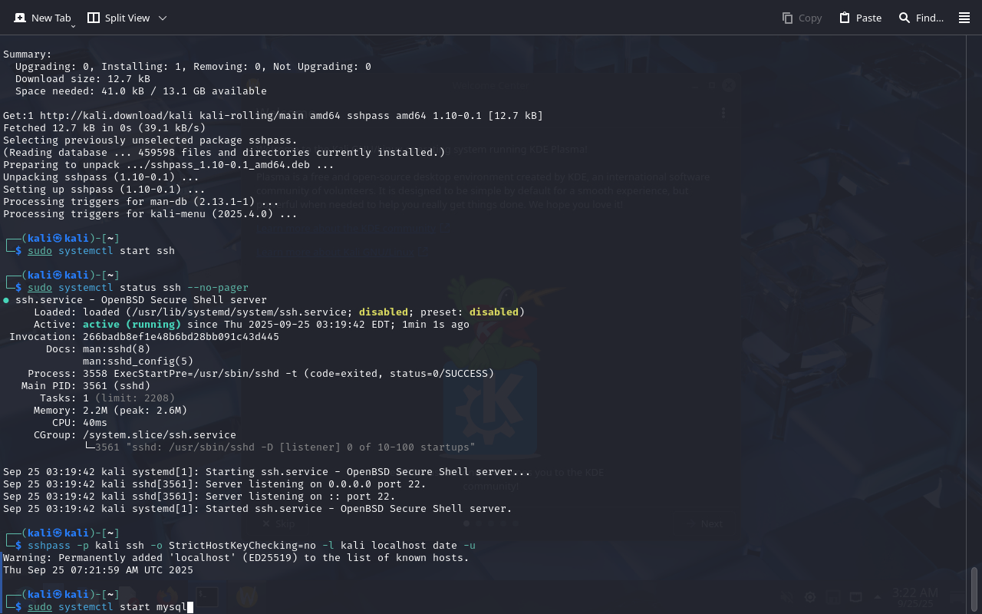The width and height of the screenshot is (982, 614).
Task: Expand the Split View chevron
Action: [163, 18]
